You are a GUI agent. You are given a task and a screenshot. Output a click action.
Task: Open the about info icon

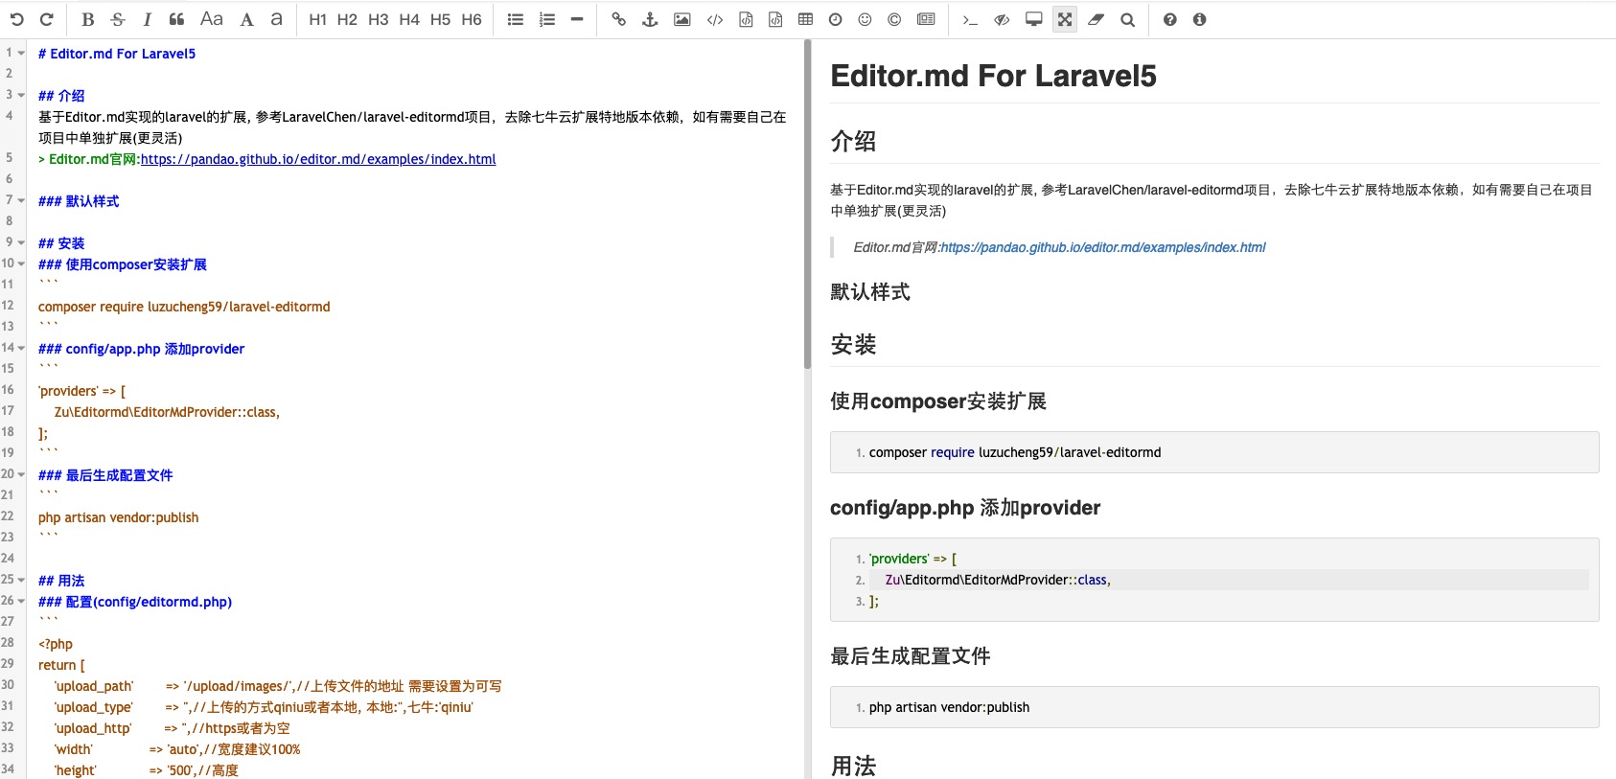[1199, 19]
